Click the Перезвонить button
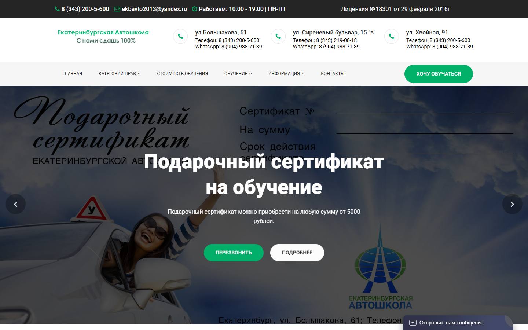The image size is (528, 330). pyautogui.click(x=234, y=253)
